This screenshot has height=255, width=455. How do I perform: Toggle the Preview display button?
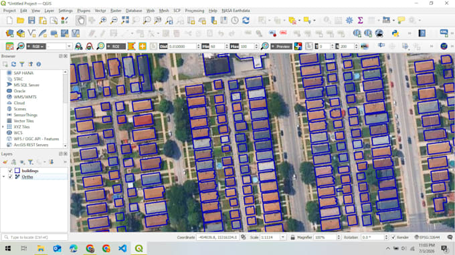pyautogui.click(x=282, y=46)
